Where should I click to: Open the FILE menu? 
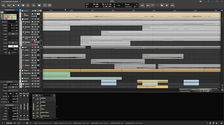[3, 5]
